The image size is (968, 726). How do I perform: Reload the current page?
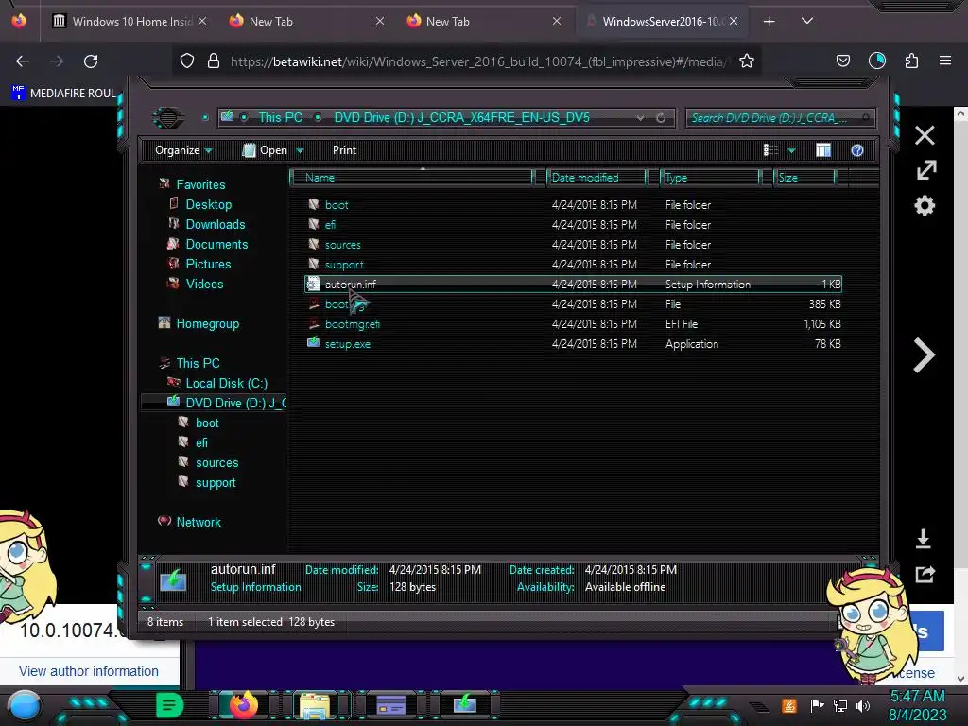(91, 61)
